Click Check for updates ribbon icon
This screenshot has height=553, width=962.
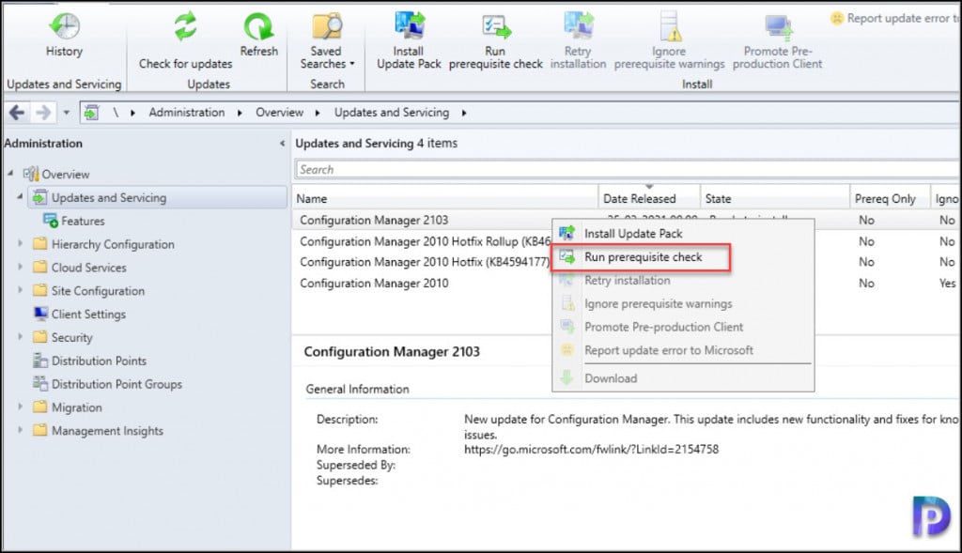pos(185,26)
